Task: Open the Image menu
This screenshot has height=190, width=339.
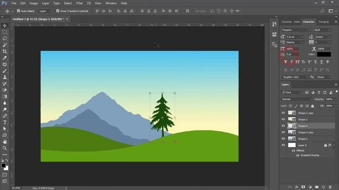Action: click(33, 3)
